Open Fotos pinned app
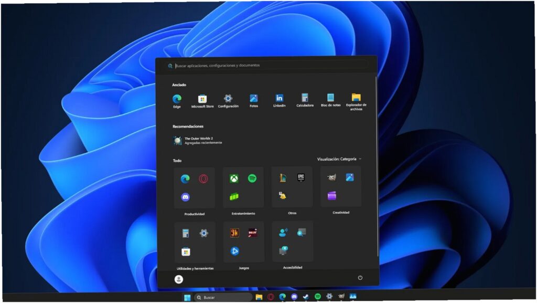537x303 pixels. pyautogui.click(x=253, y=101)
